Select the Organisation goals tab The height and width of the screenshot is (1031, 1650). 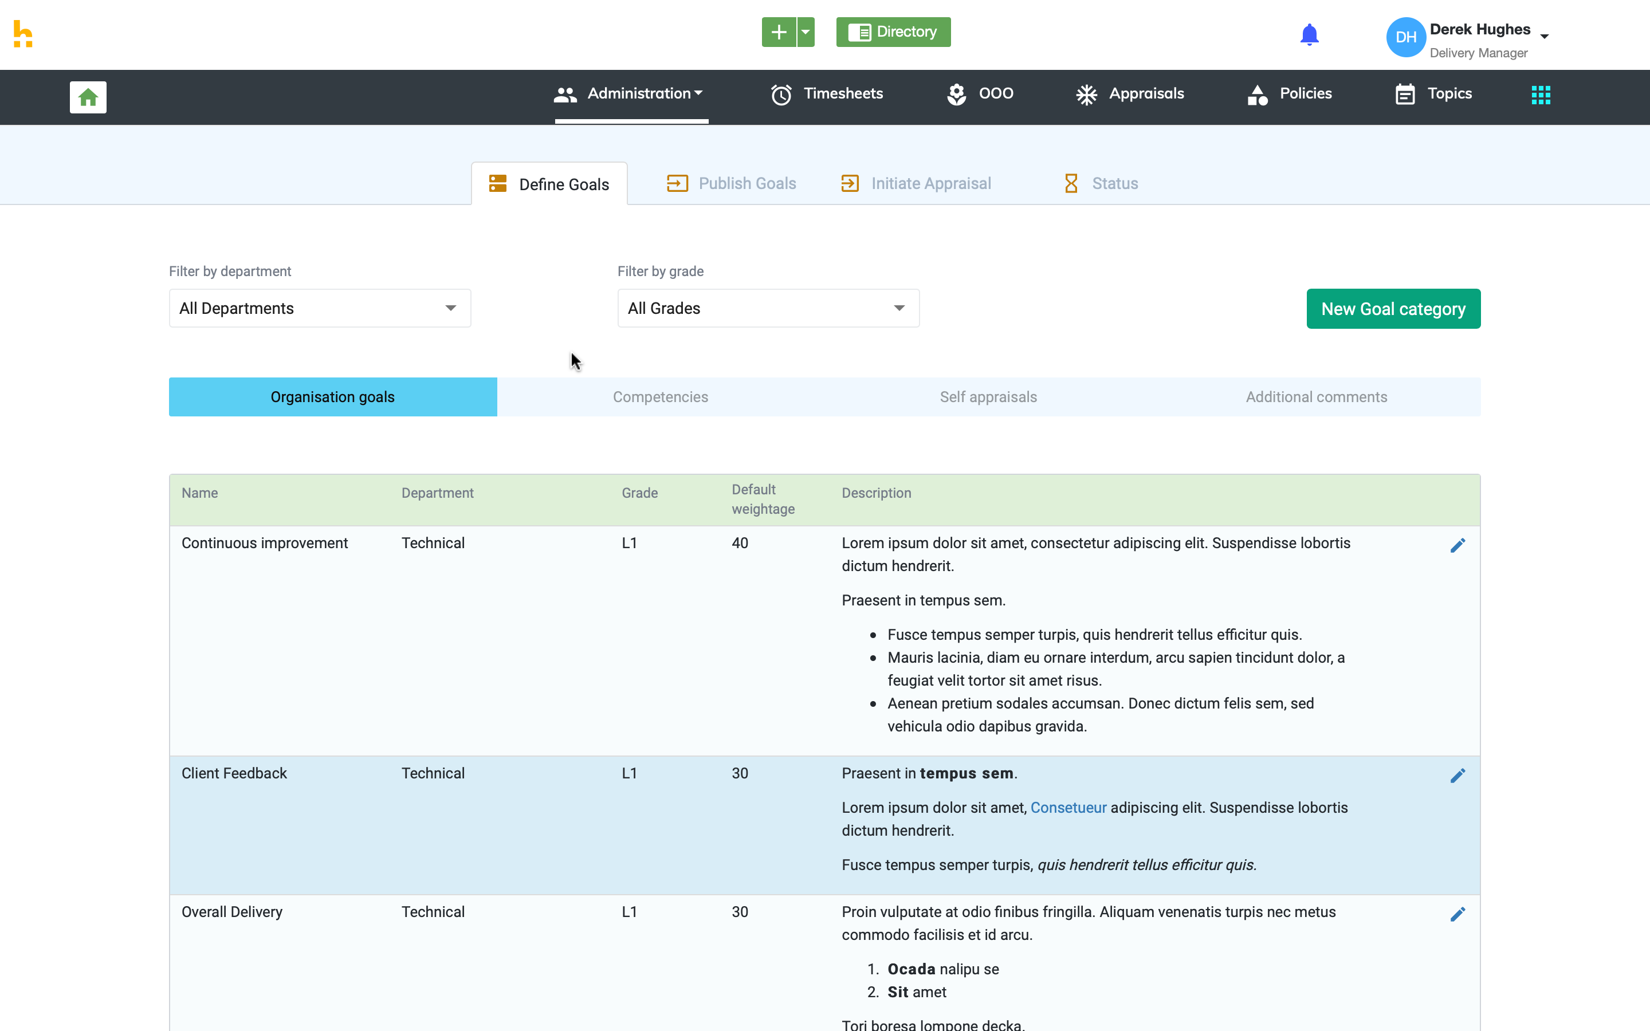(x=333, y=397)
